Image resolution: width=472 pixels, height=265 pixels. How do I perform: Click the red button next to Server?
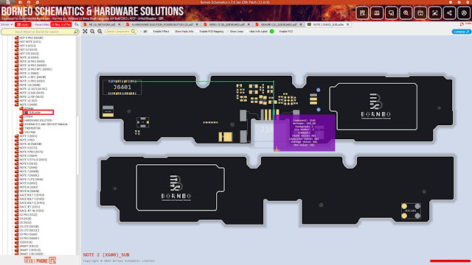coord(23,24)
